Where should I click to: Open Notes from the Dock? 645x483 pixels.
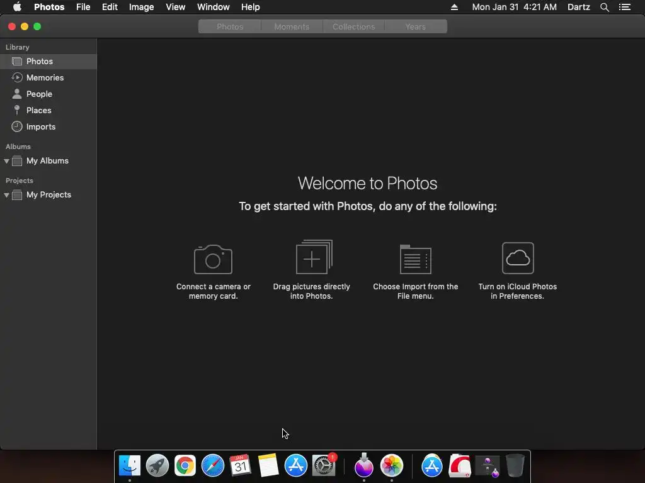pos(268,466)
